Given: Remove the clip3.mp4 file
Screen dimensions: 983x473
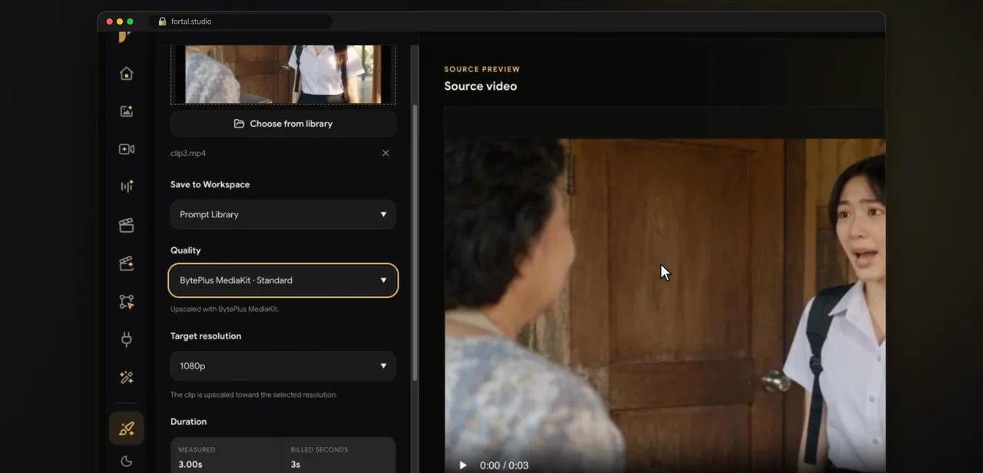Looking at the screenshot, I should point(386,153).
